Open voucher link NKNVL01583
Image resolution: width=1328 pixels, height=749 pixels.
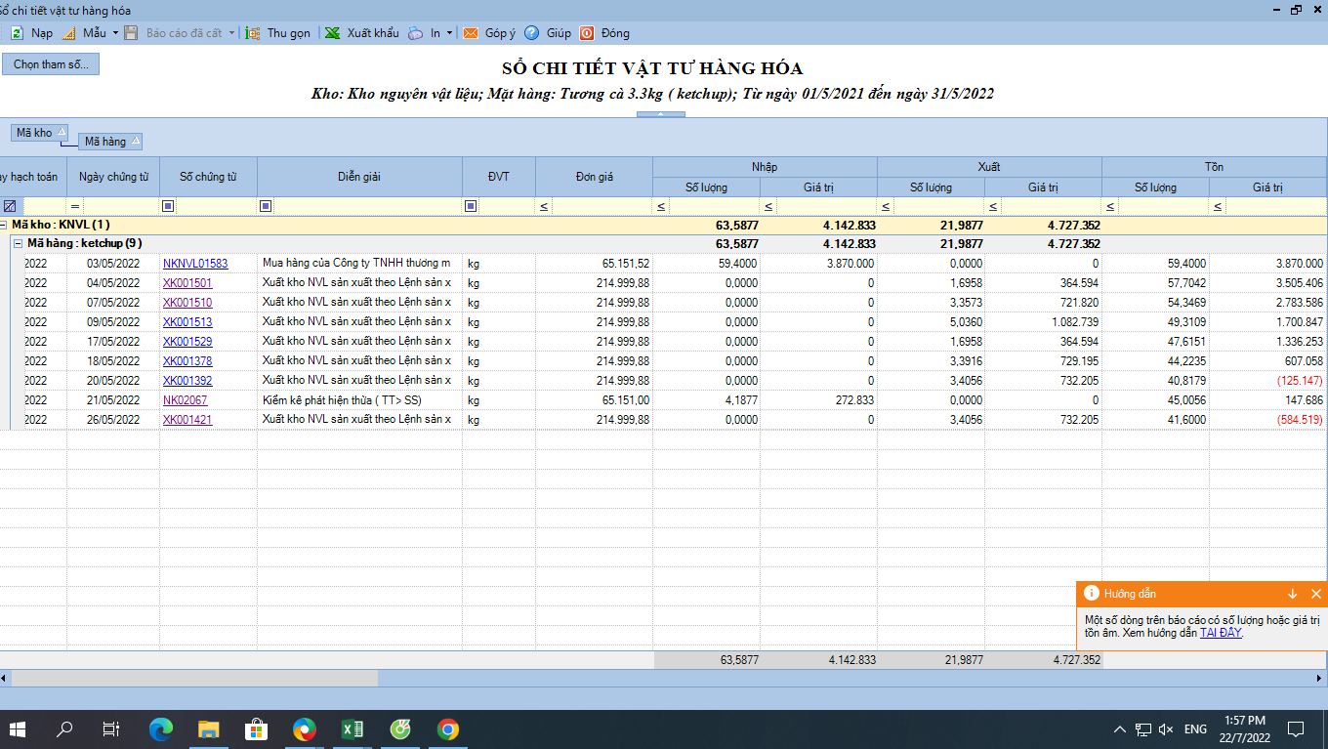click(x=195, y=264)
